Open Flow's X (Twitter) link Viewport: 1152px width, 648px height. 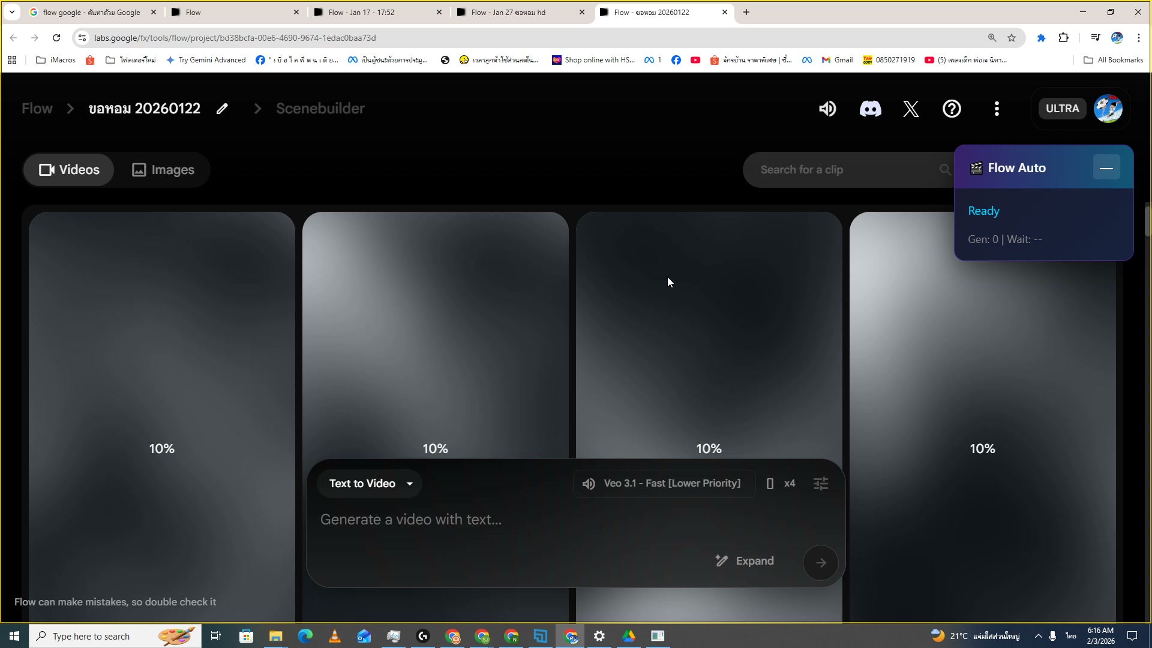pyautogui.click(x=911, y=109)
